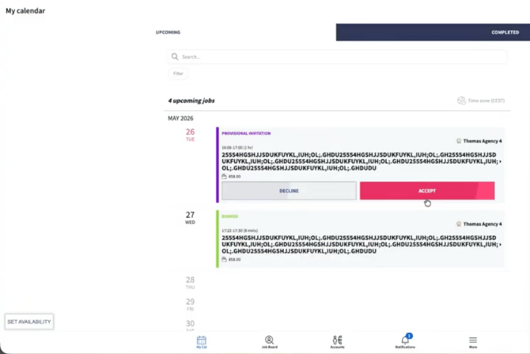The image size is (530, 354).
Task: Click the 17:22-17:30 time on May 27 job
Action: (x=240, y=230)
